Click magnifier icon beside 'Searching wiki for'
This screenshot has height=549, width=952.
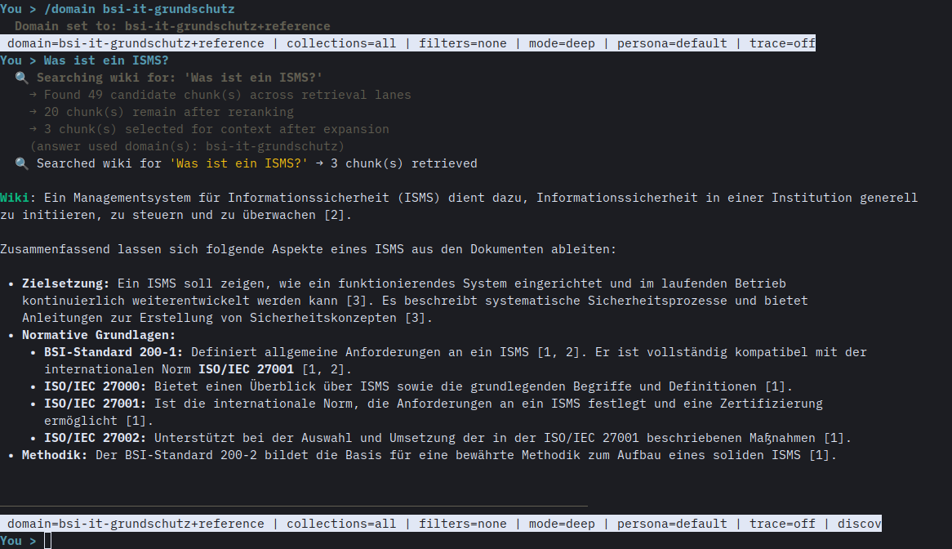coord(22,78)
